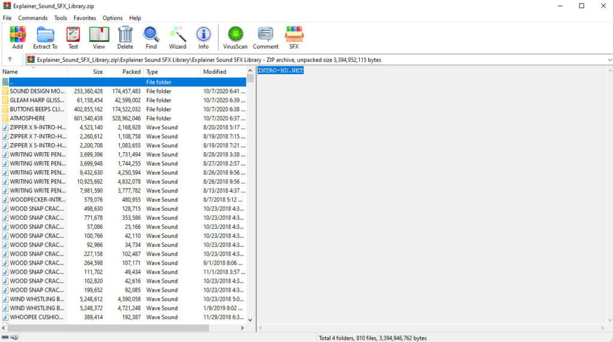Image resolution: width=613 pixels, height=342 pixels.
Task: Click the key icon in the status bar
Action: click(x=14, y=337)
